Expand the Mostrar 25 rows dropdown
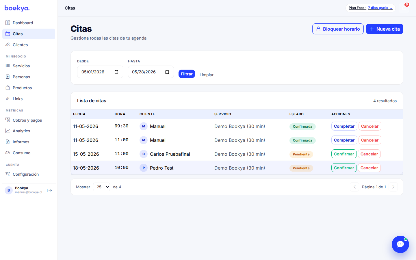Viewport: 416px width, 260px height. click(101, 187)
